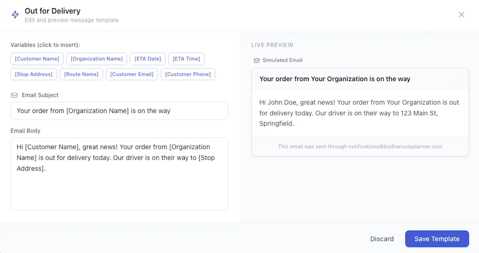Click the 'Edit and preview message template' subtitle
479x253 pixels.
point(72,20)
